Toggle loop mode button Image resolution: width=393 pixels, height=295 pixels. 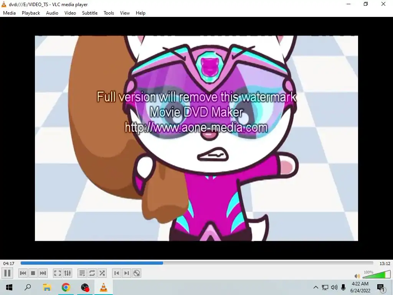pos(92,273)
